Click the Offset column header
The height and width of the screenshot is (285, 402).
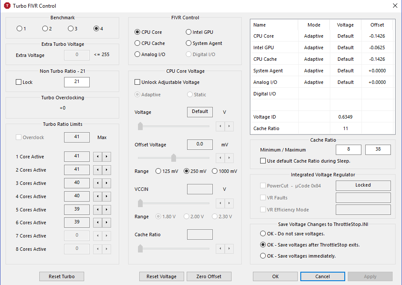(x=377, y=25)
